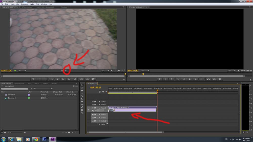Play the clip in Source monitor
Image resolution: width=253 pixels, height=142 pixels.
[x=63, y=79]
